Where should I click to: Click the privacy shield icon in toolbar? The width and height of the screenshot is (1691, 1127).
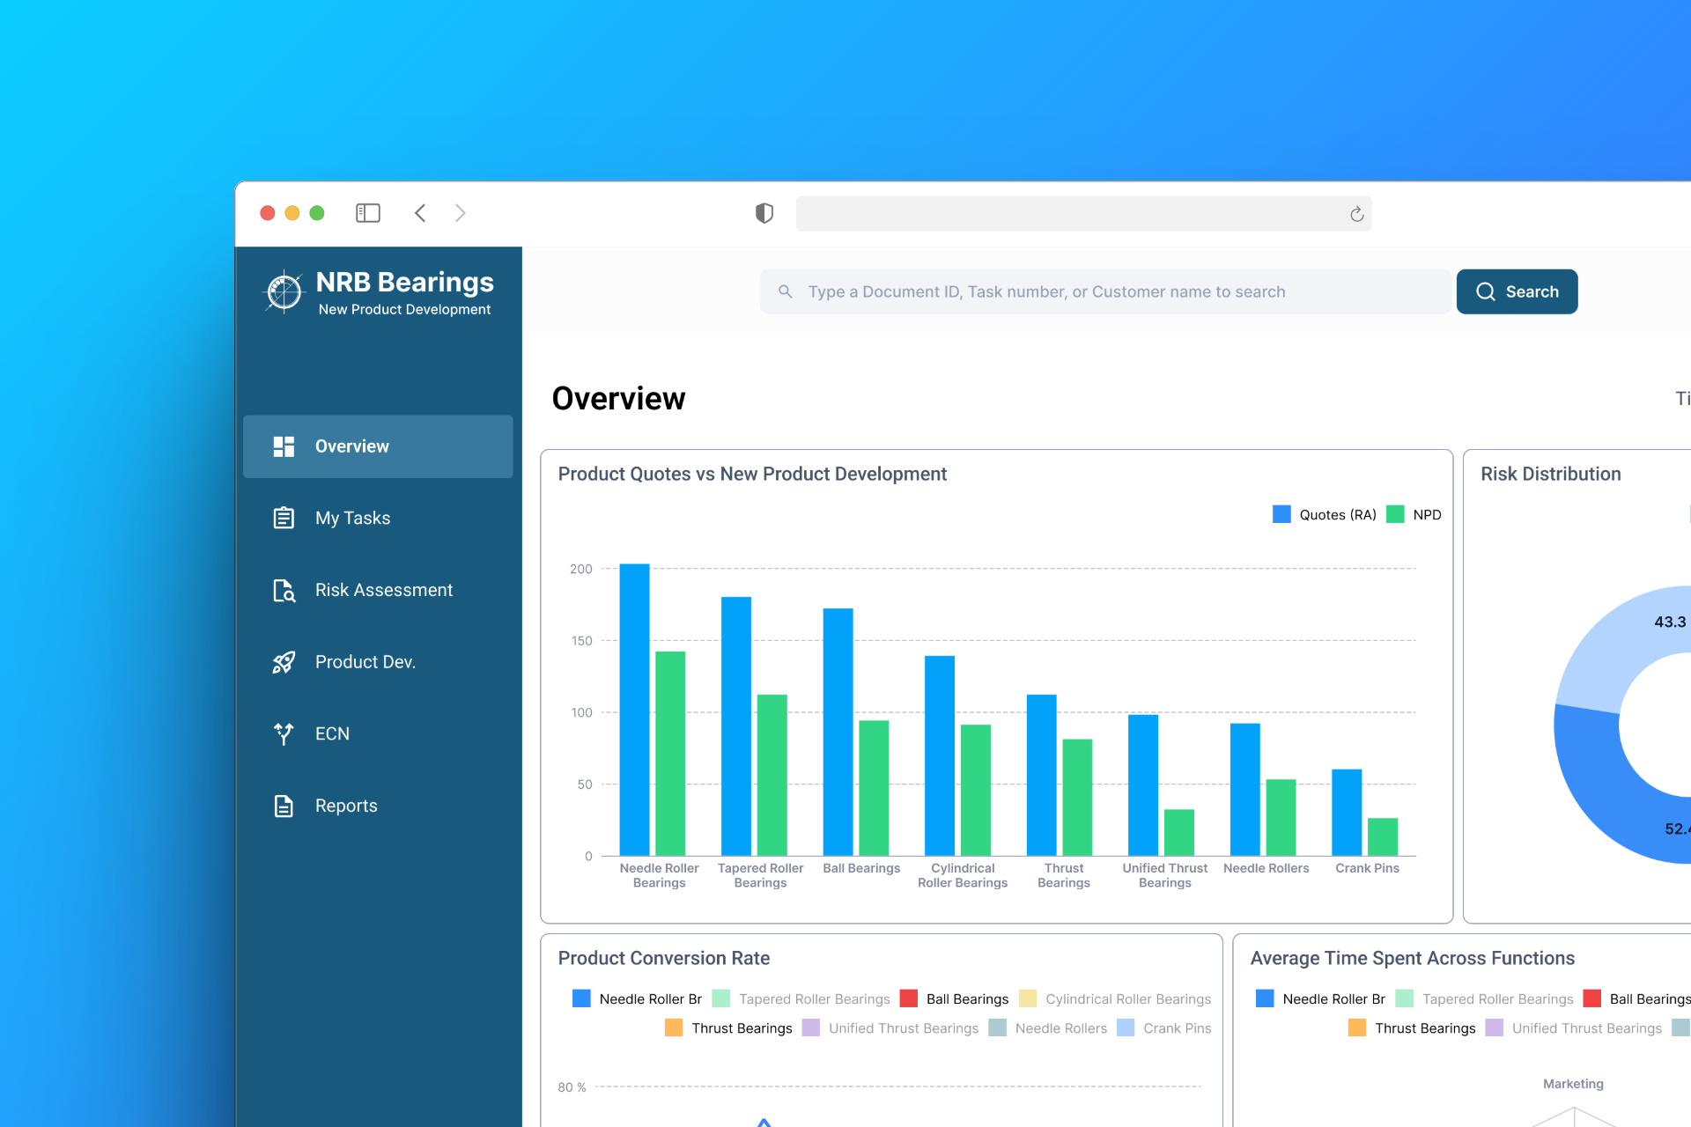764,213
